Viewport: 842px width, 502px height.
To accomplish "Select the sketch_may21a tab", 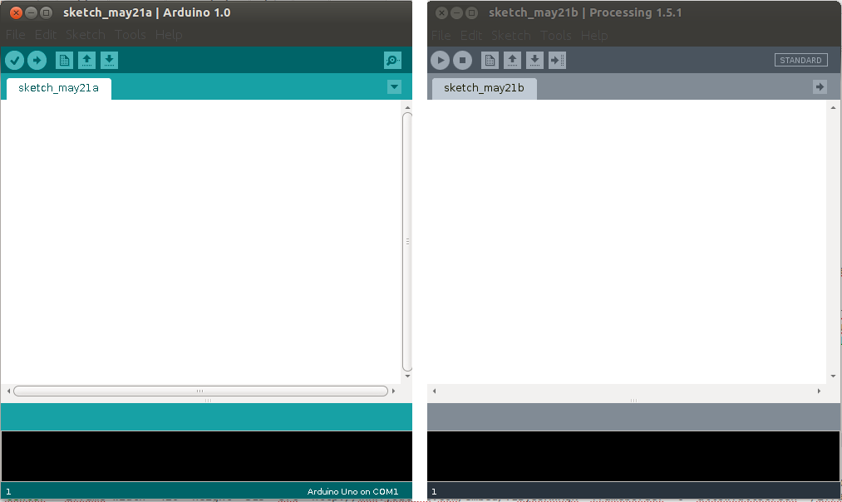I will click(x=58, y=89).
